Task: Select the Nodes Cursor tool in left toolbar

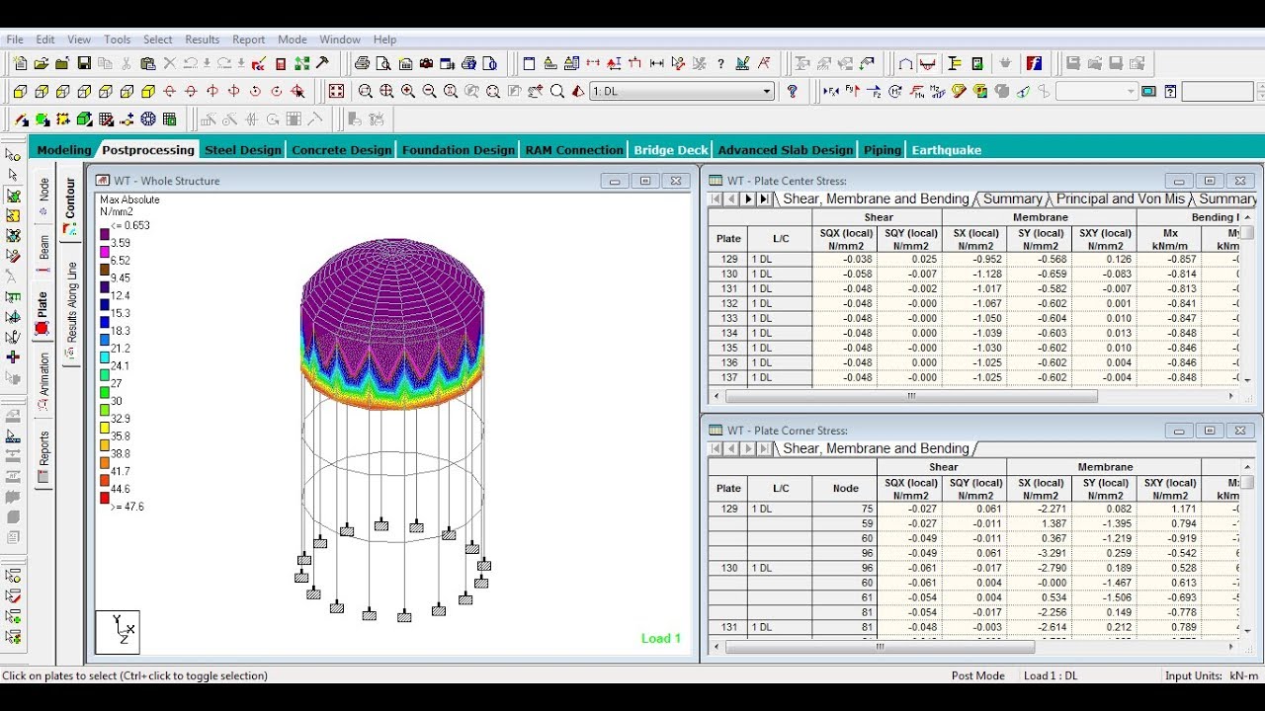Action: click(x=13, y=155)
